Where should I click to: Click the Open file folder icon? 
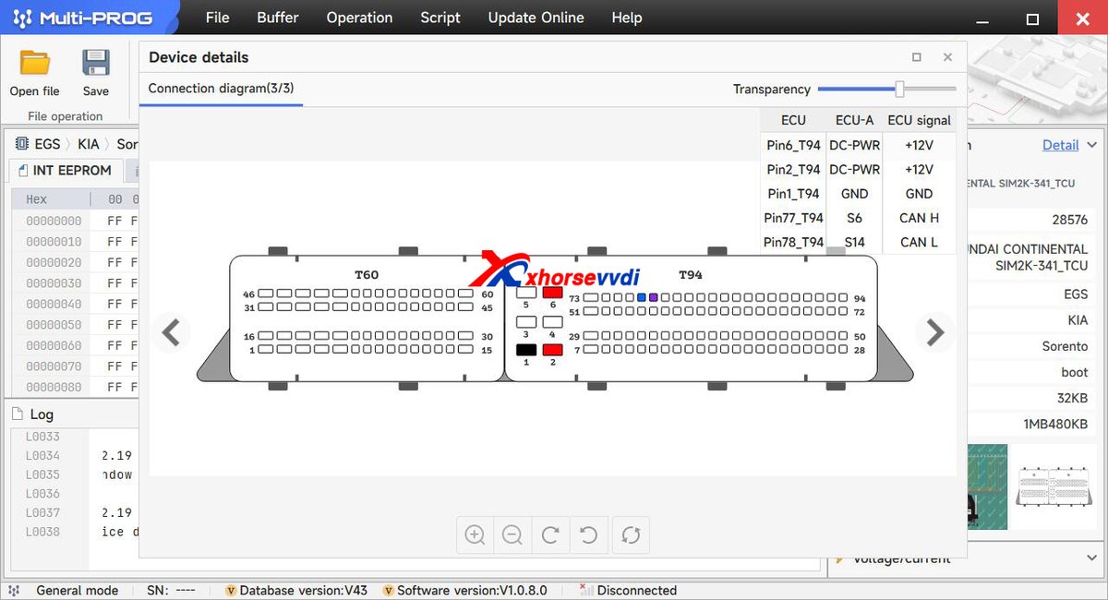pyautogui.click(x=35, y=62)
